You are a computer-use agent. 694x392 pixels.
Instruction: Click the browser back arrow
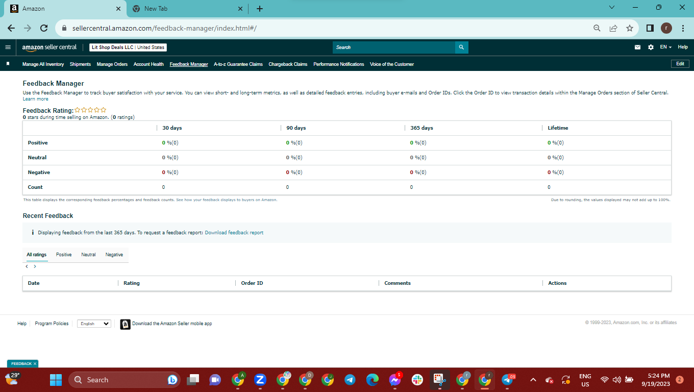pyautogui.click(x=11, y=28)
